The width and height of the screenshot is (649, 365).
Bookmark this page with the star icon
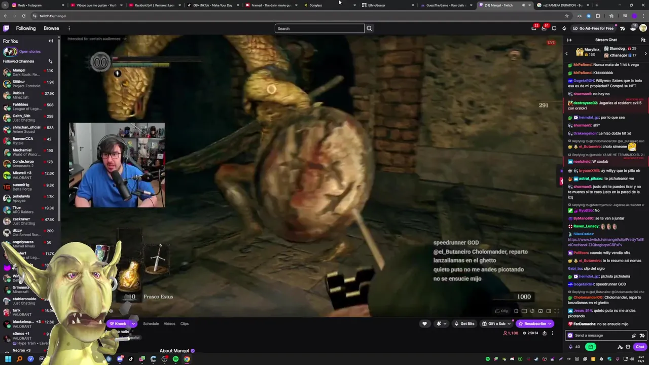[567, 16]
